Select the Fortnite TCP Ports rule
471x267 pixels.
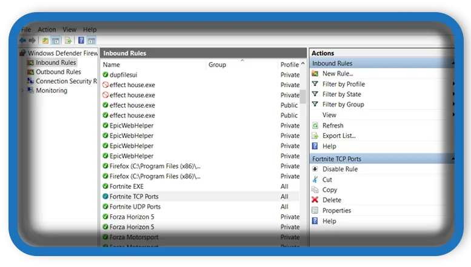[x=134, y=197]
